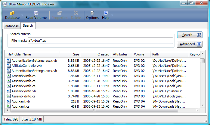Click the Size: 3.18 MB status entry
Image resolution: width=210 pixels, height=125 pixels.
tap(32, 119)
